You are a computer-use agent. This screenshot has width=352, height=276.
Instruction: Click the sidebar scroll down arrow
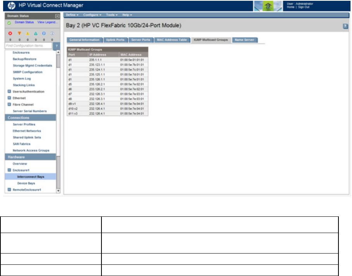[x=58, y=191]
